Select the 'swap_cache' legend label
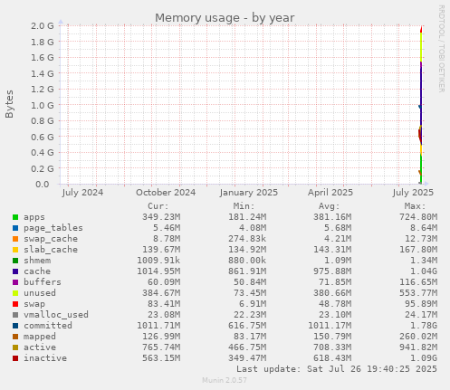This screenshot has height=390, width=450. (x=51, y=239)
